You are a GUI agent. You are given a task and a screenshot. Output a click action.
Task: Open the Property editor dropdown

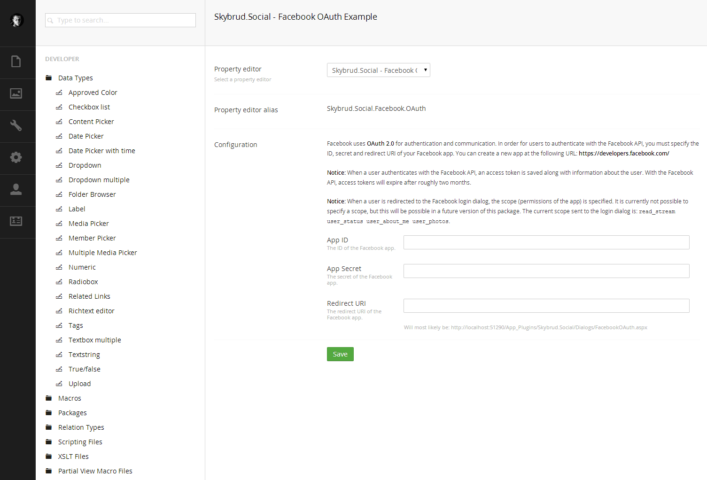(x=378, y=70)
